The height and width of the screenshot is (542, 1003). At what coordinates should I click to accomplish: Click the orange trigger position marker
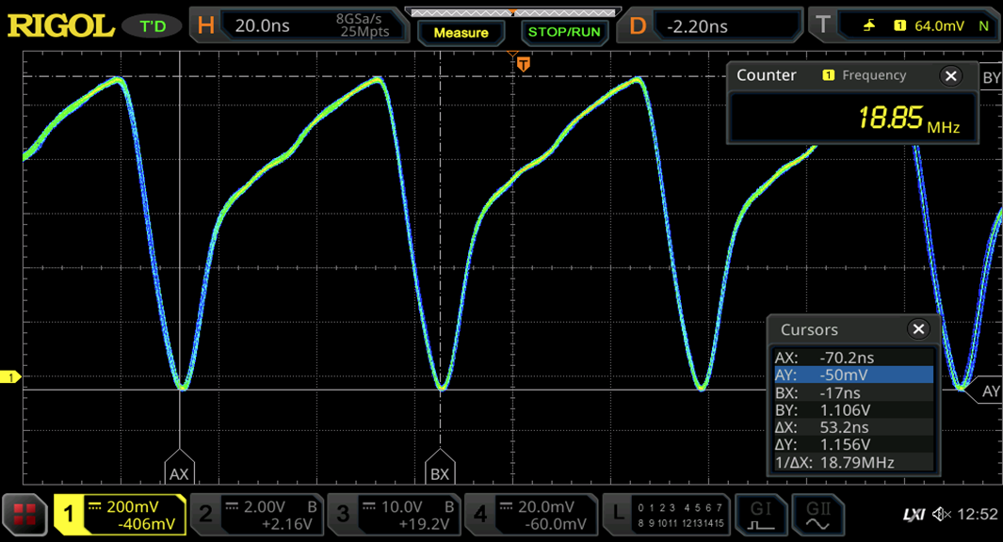tap(524, 63)
